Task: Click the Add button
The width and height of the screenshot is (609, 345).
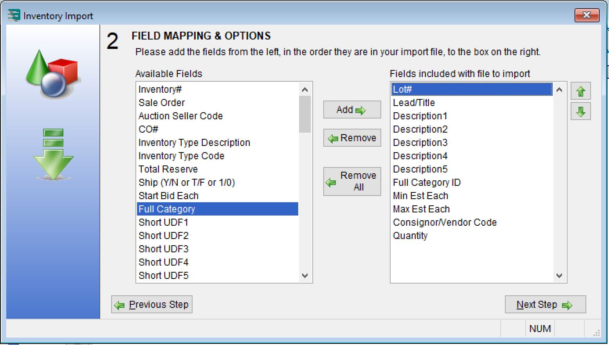Action: [352, 110]
